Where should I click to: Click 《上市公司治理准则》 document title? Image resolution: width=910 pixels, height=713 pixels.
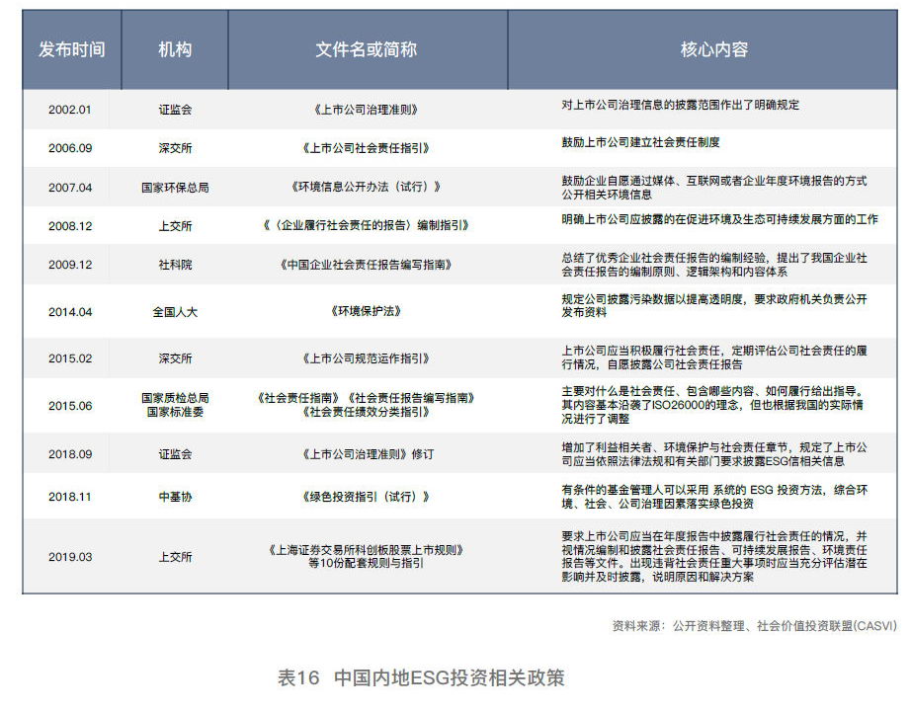tap(366, 110)
